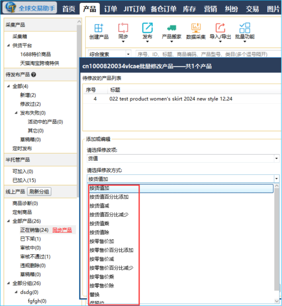Select 按货值乘 option

180,224
